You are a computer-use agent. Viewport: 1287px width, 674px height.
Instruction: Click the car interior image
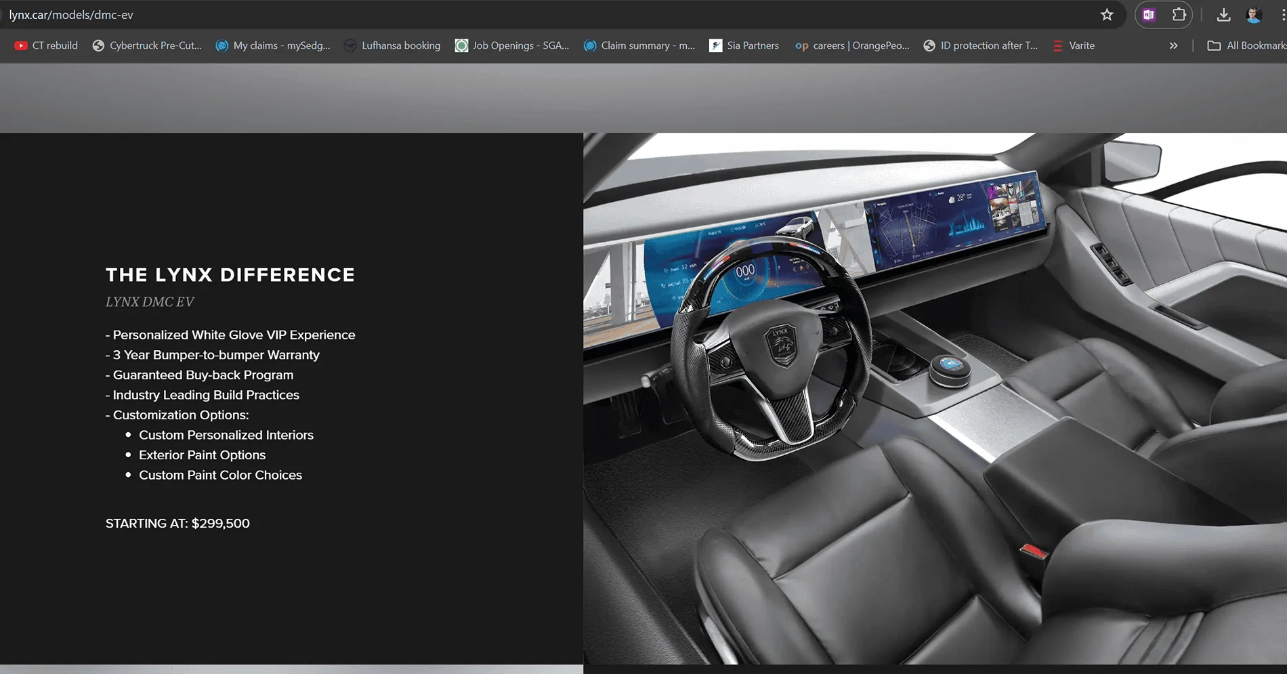[935, 398]
